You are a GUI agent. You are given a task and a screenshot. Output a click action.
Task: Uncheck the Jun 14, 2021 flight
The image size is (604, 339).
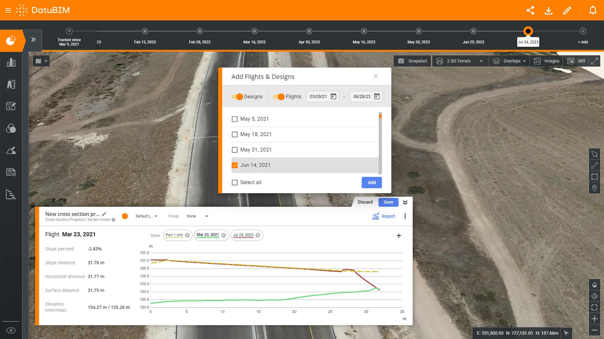point(234,165)
